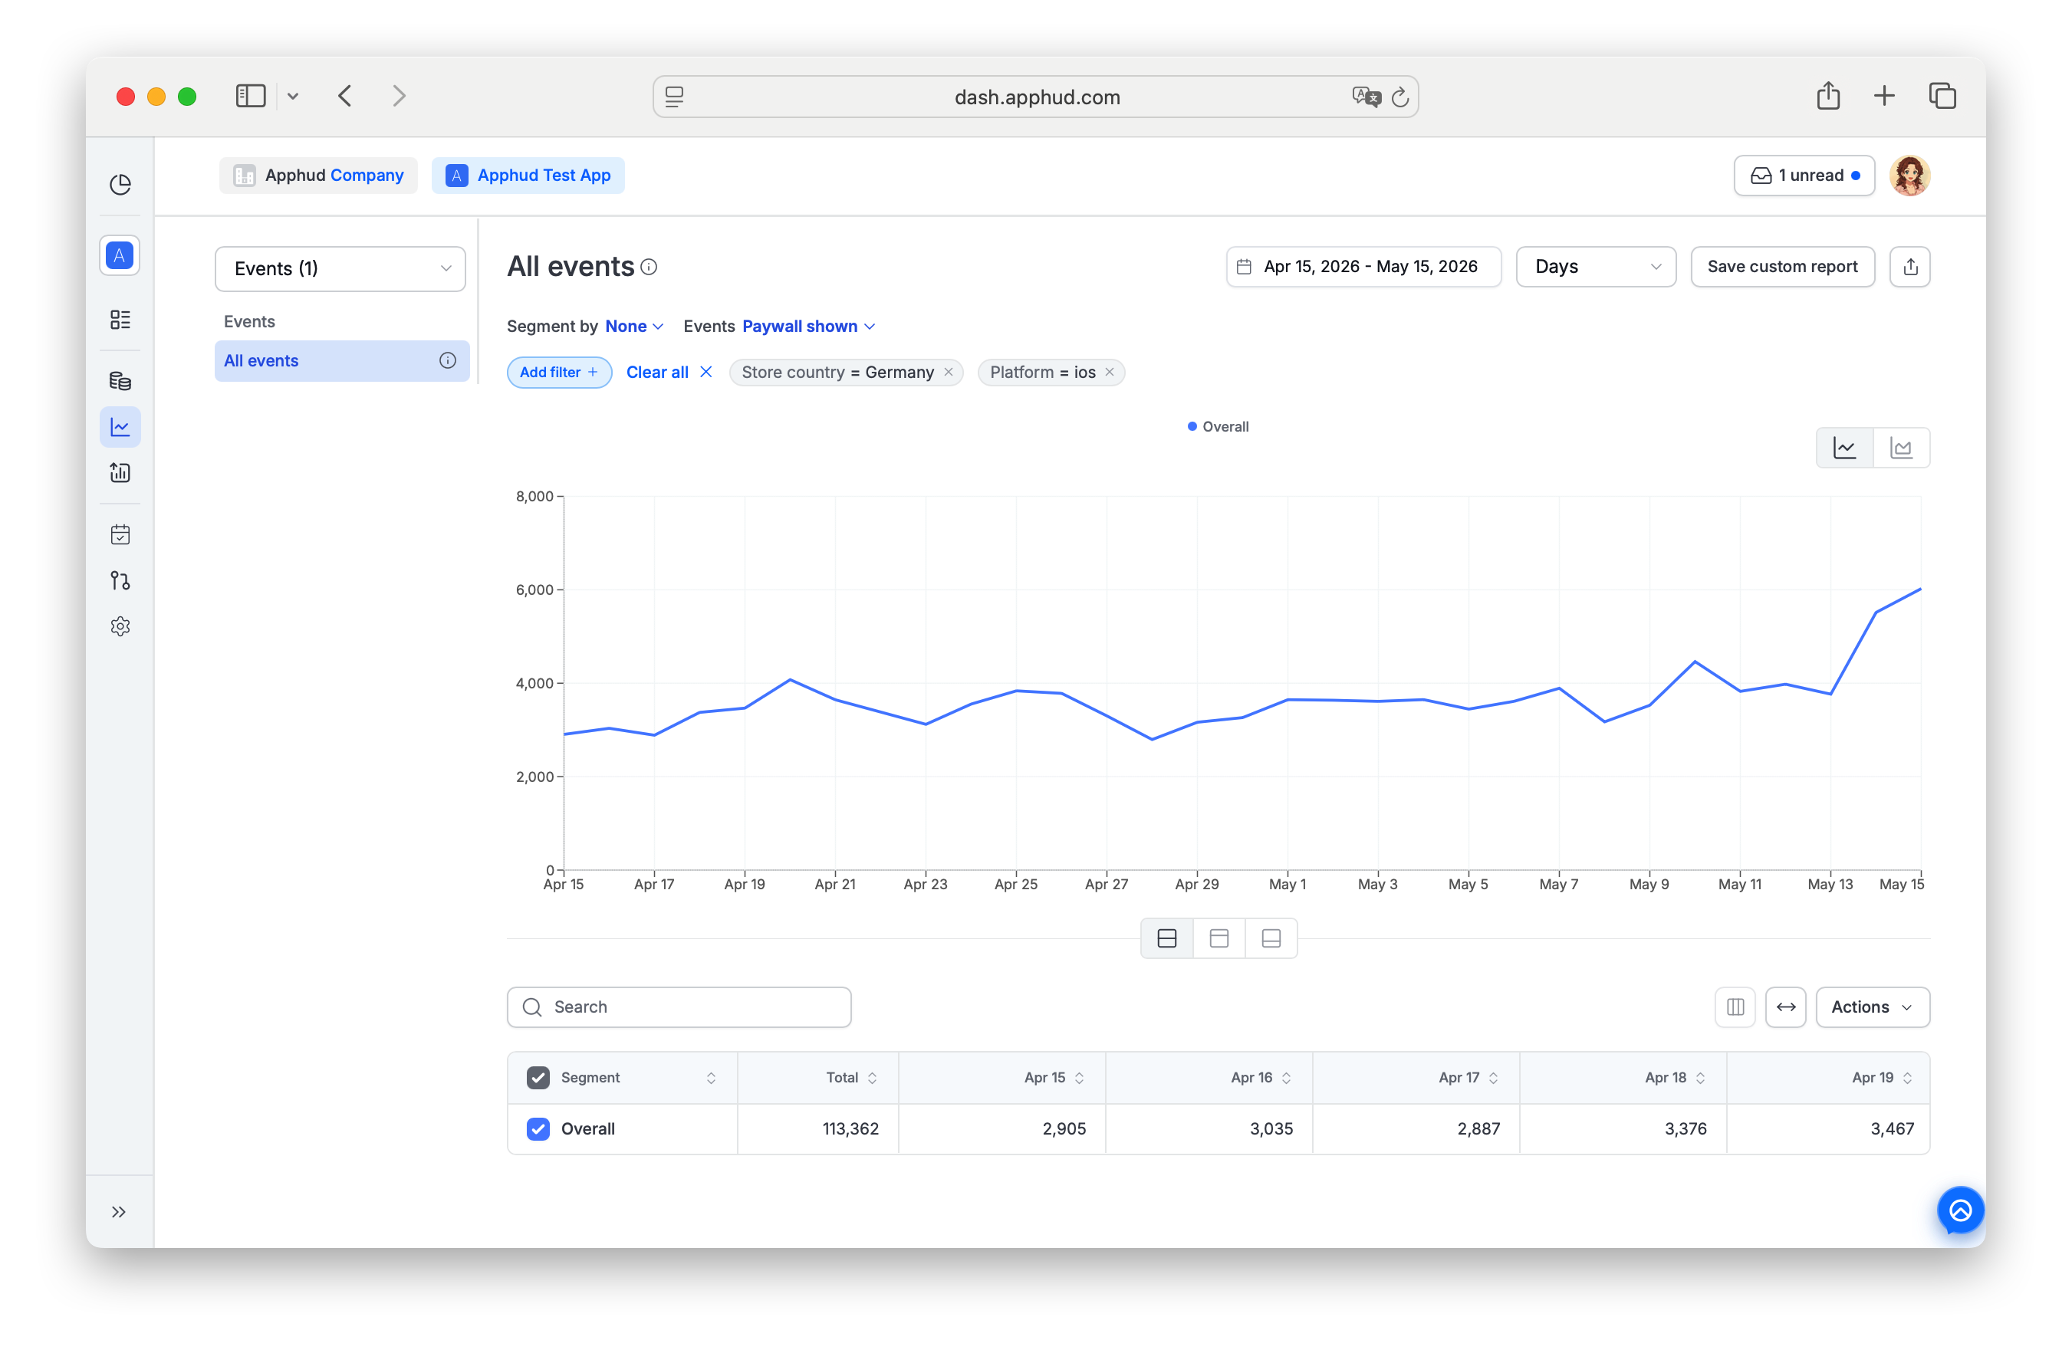
Task: Select All events in the sidebar list
Action: tap(341, 360)
